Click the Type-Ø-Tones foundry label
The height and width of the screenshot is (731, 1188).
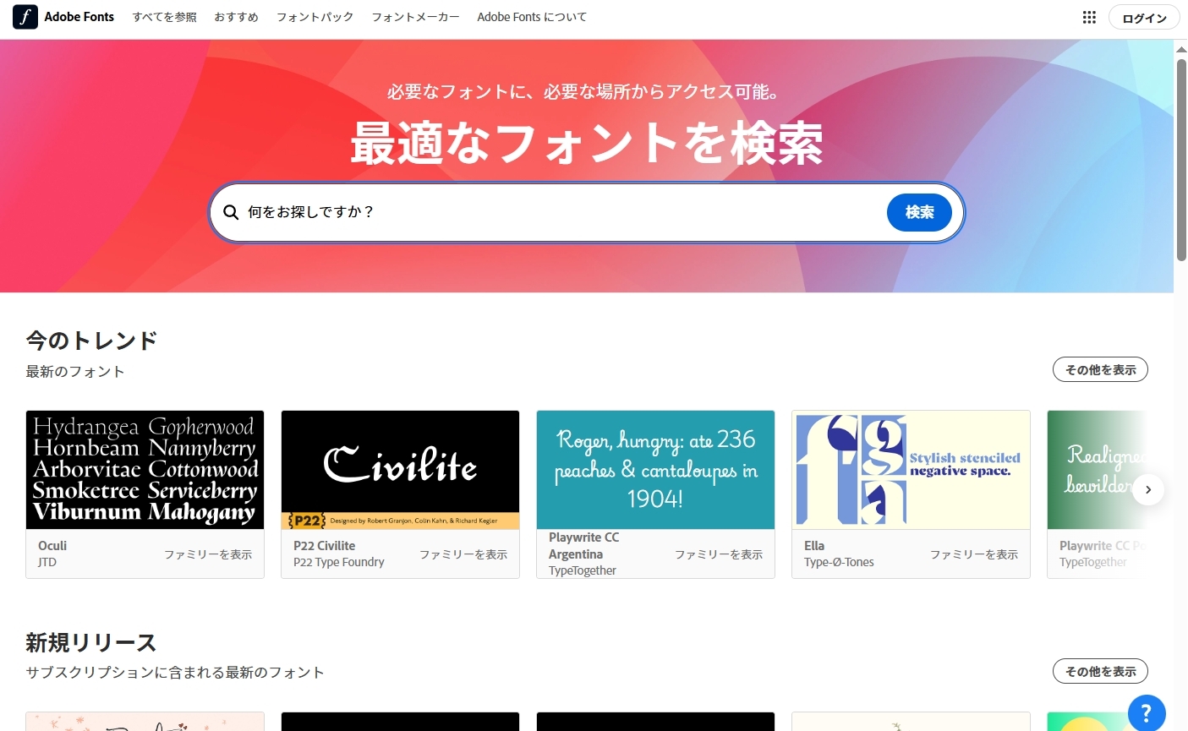point(839,562)
